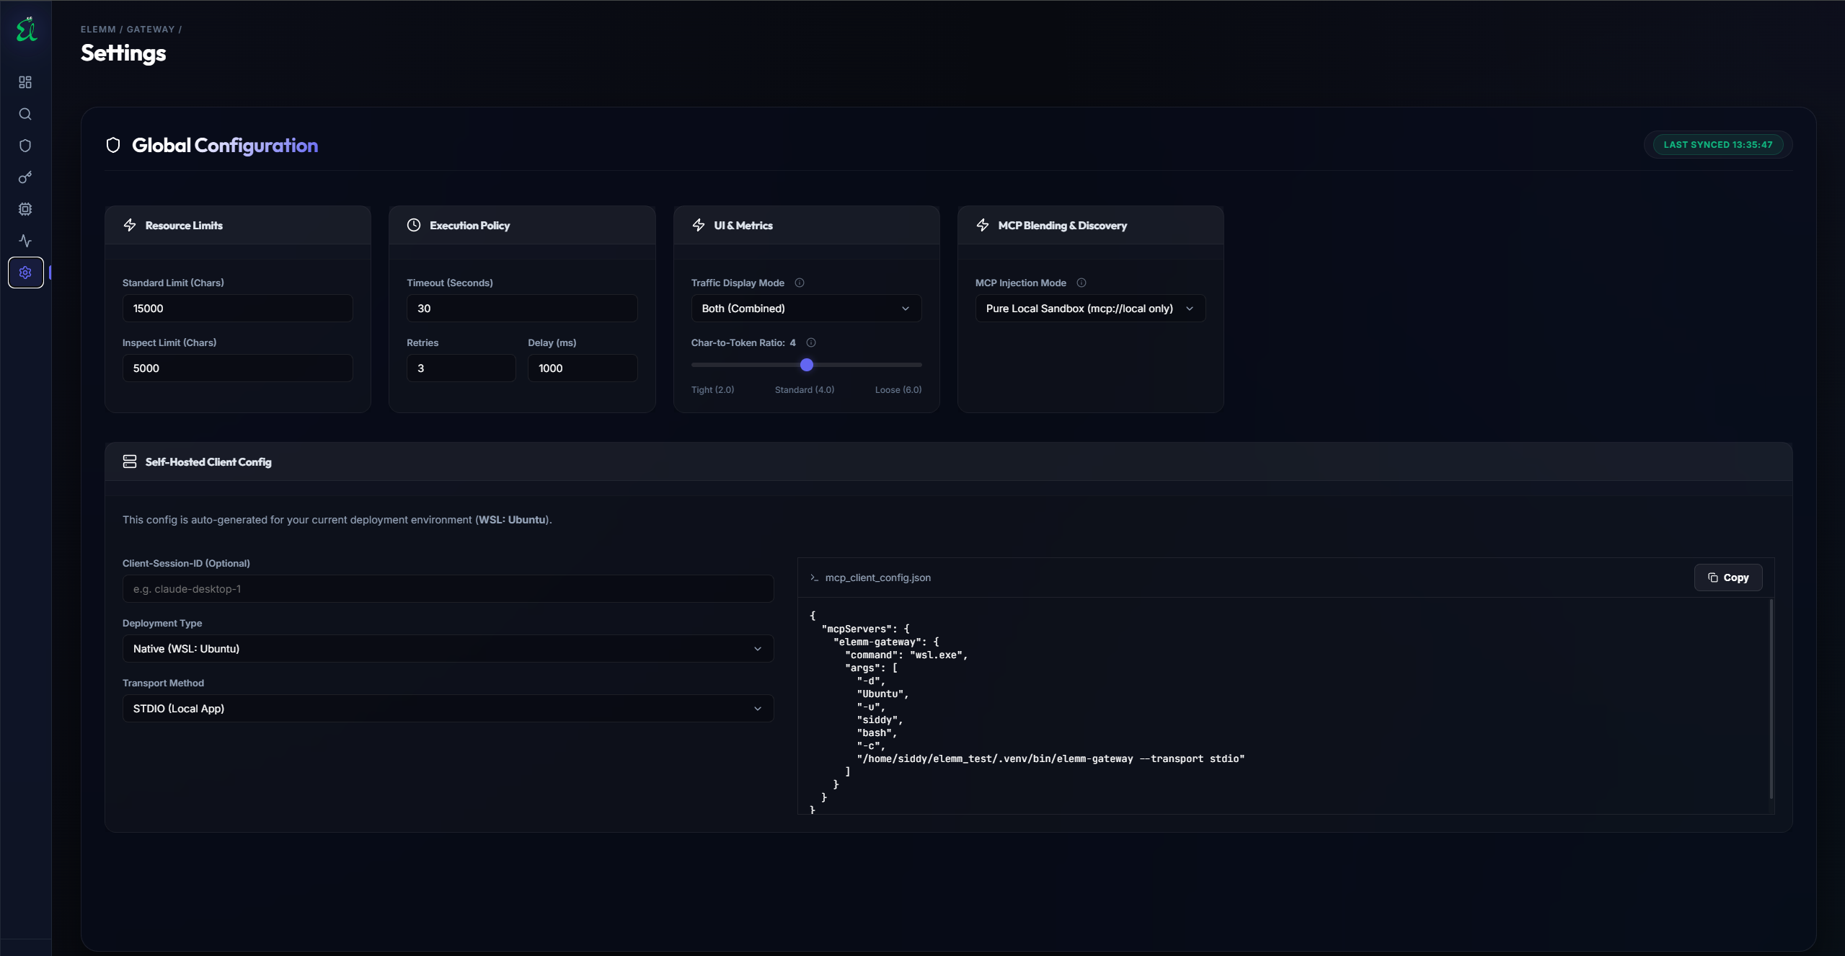Viewport: 1845px width, 956px height.
Task: Click the Char-to-Token Ratio slider handle
Action: coord(807,365)
